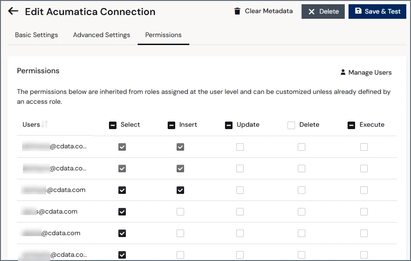
Task: Click the Edit Acumatica Connection page title
Action: pyautogui.click(x=90, y=12)
